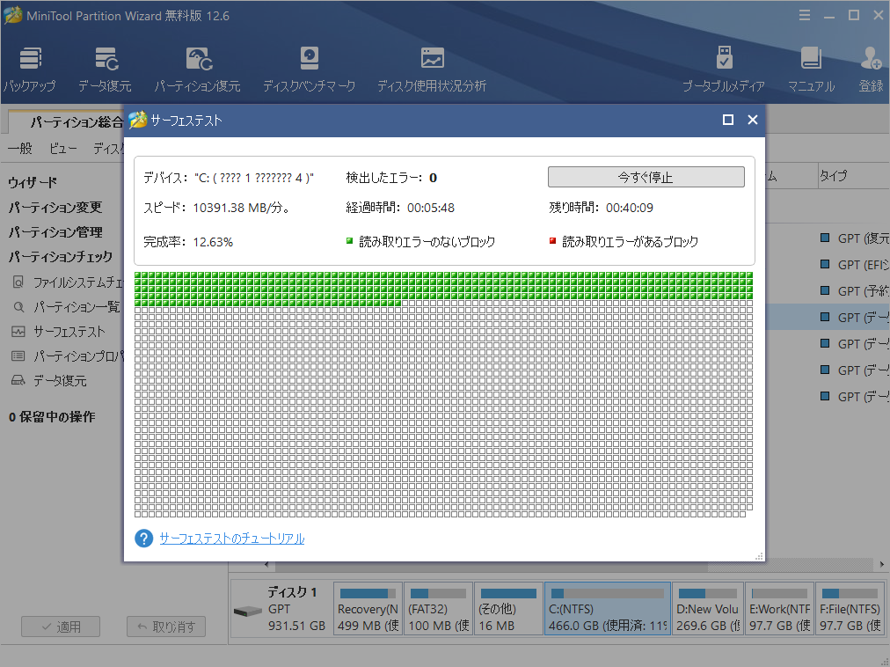Open the Manual (マニュアル)
The width and height of the screenshot is (890, 667).
811,70
